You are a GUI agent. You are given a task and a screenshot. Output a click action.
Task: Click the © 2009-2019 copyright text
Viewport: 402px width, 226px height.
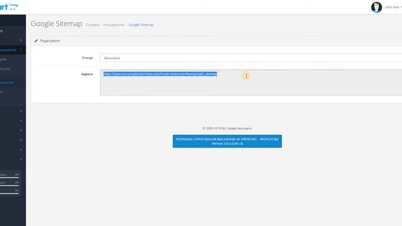click(x=227, y=128)
